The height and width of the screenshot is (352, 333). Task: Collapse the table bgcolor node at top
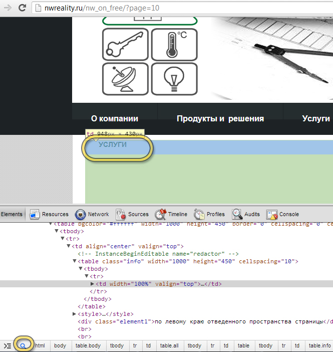51,224
